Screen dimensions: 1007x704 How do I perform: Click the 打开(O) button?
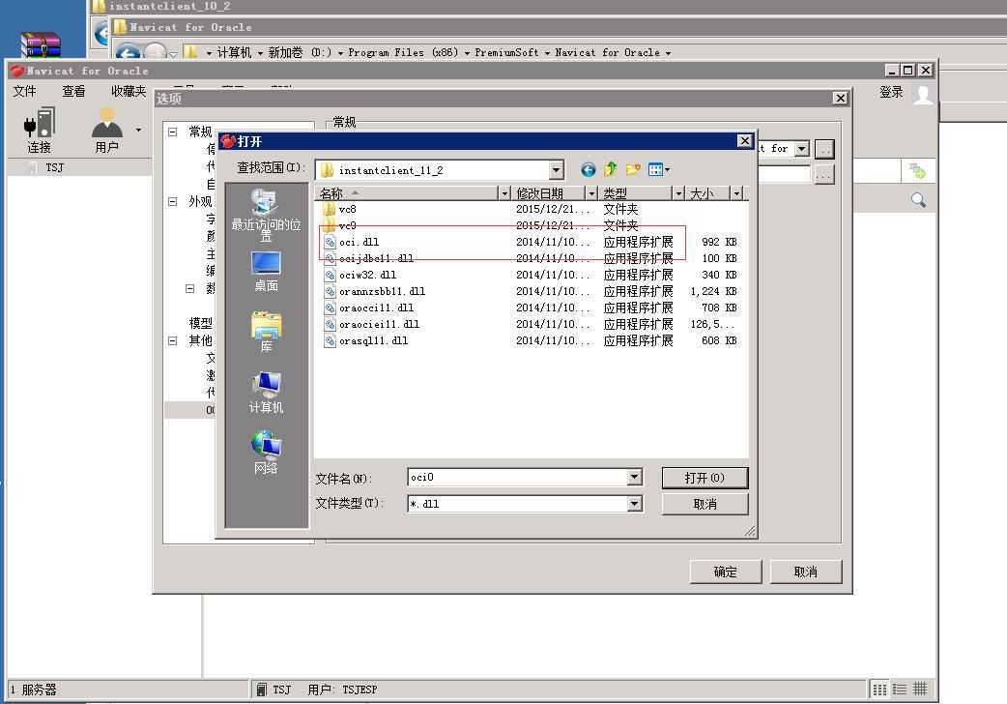pyautogui.click(x=705, y=478)
